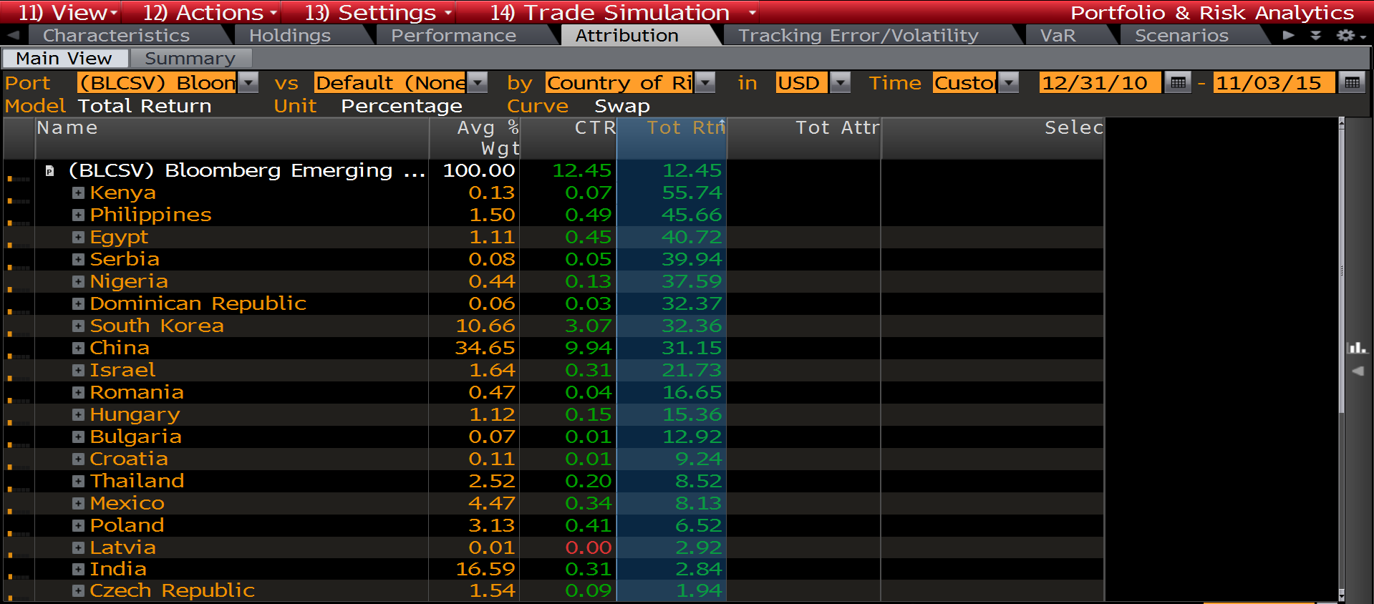Click the scrollbar down arrow

[x=1342, y=596]
